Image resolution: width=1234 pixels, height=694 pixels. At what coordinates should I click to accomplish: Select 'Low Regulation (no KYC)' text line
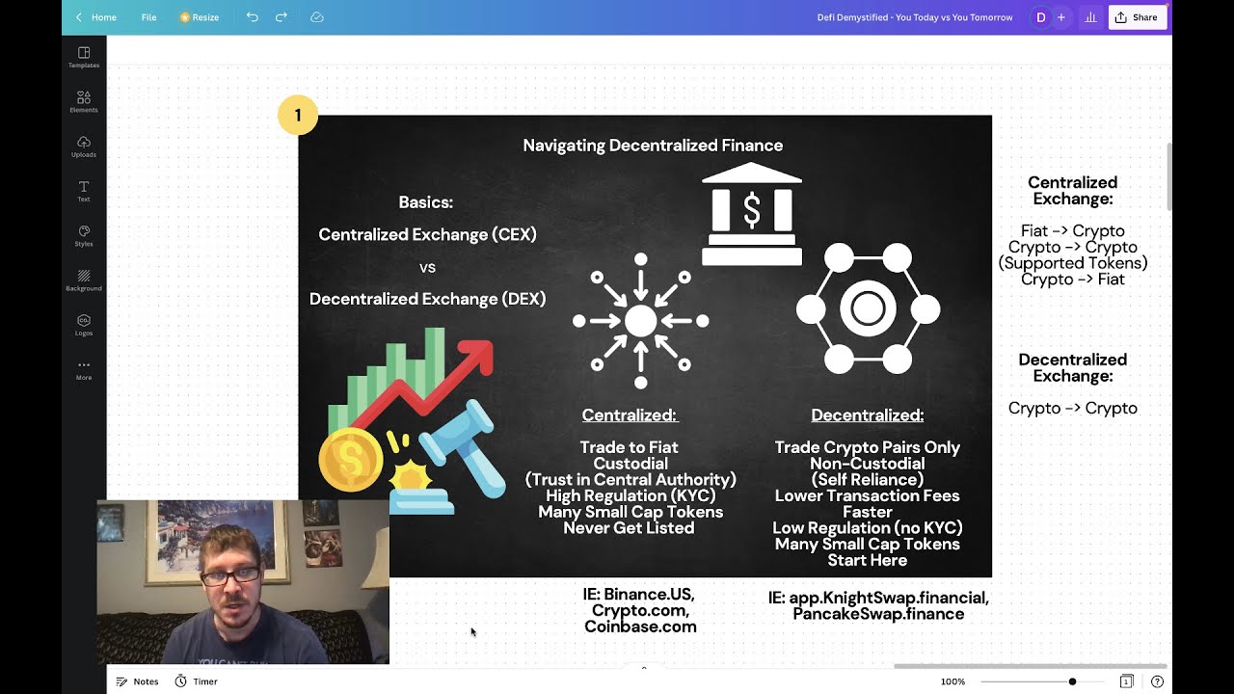tap(868, 528)
